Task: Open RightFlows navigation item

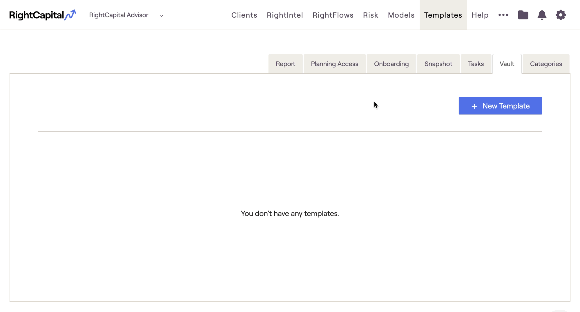Action: [x=333, y=15]
